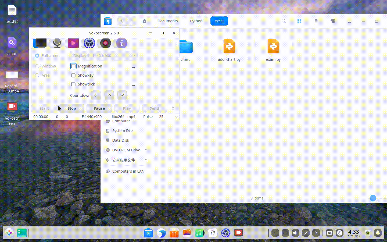387x242 pixels.
Task: Open the app store from the dock
Action: [x=174, y=233]
